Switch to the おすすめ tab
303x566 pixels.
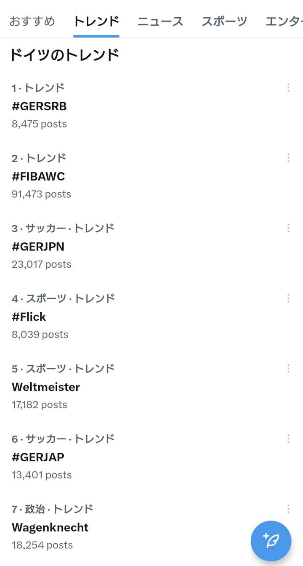pos(32,21)
